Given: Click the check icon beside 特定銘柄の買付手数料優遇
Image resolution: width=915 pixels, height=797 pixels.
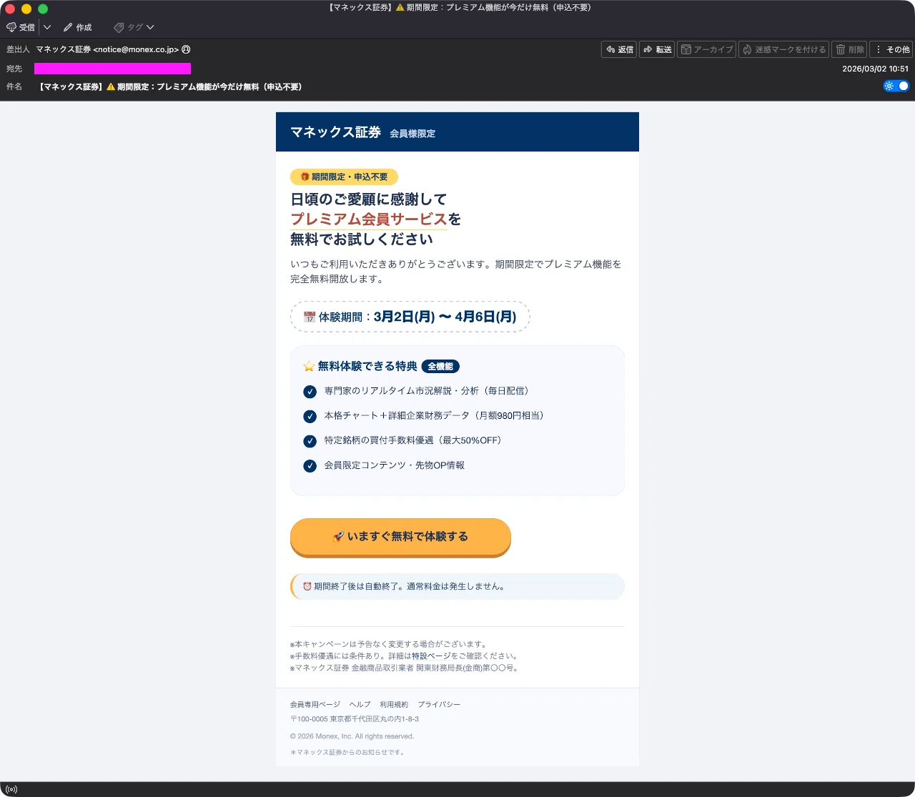Looking at the screenshot, I should pos(310,441).
